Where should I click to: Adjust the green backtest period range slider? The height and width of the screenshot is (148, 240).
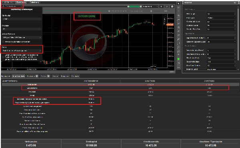(134, 6)
